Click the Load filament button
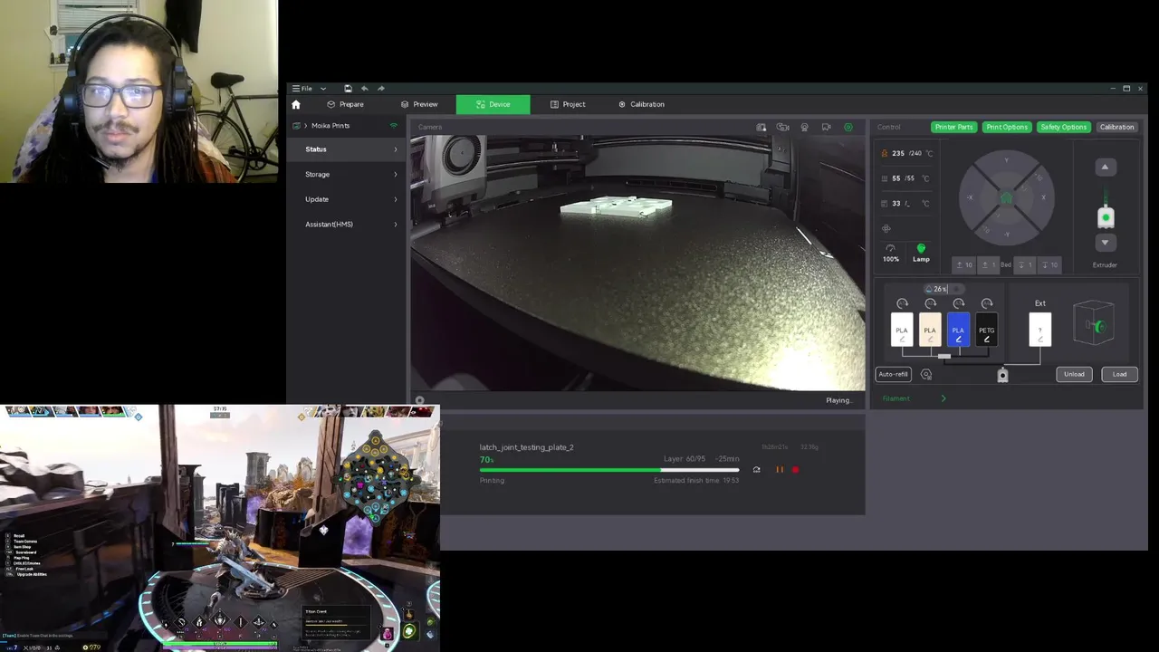Image resolution: width=1159 pixels, height=652 pixels. 1119,374
